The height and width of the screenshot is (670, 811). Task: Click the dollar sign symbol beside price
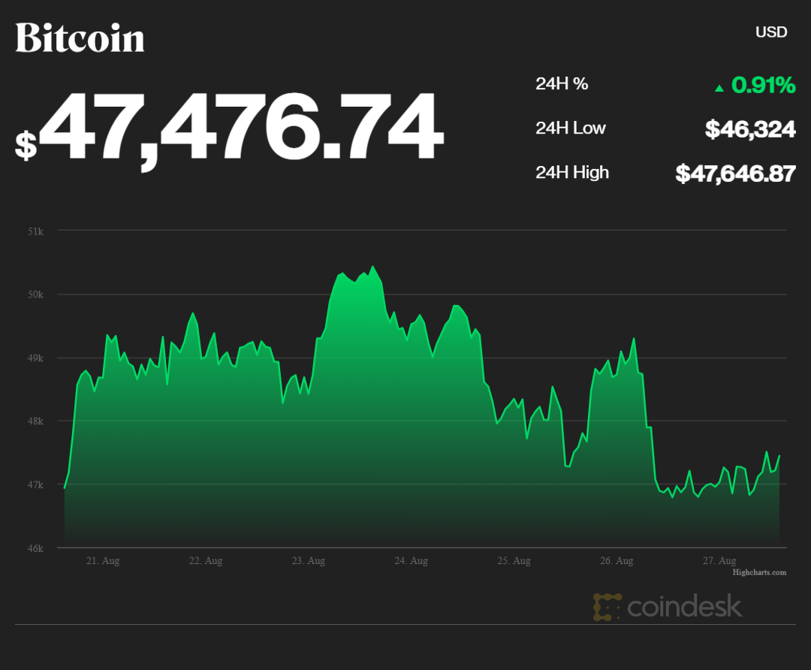[26, 145]
